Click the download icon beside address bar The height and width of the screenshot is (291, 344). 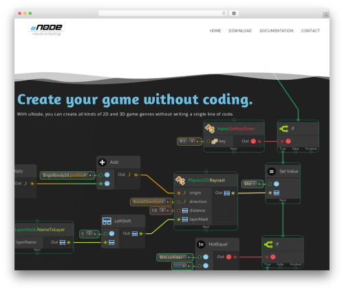point(234,13)
